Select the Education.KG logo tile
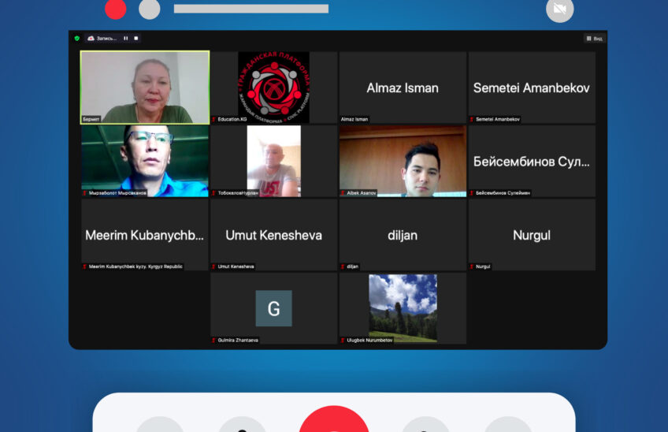This screenshot has width=668, height=432. [x=273, y=87]
